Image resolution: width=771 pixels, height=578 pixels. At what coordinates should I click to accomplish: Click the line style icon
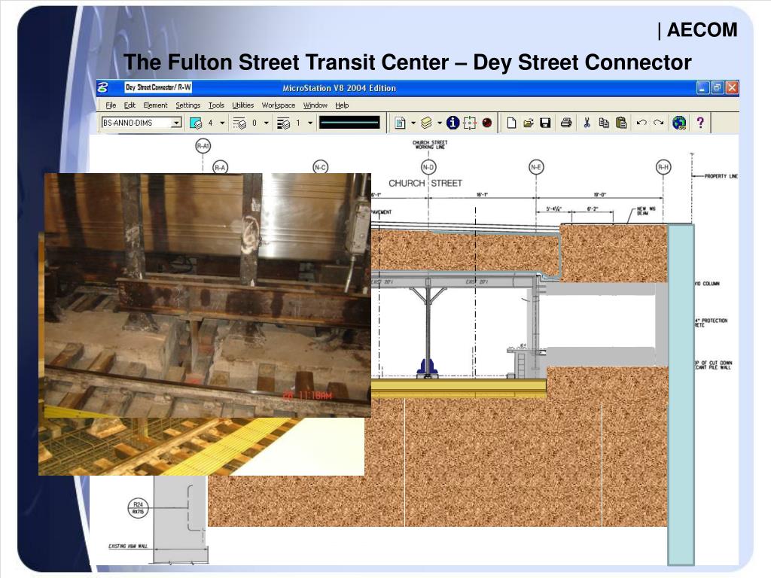click(x=239, y=123)
